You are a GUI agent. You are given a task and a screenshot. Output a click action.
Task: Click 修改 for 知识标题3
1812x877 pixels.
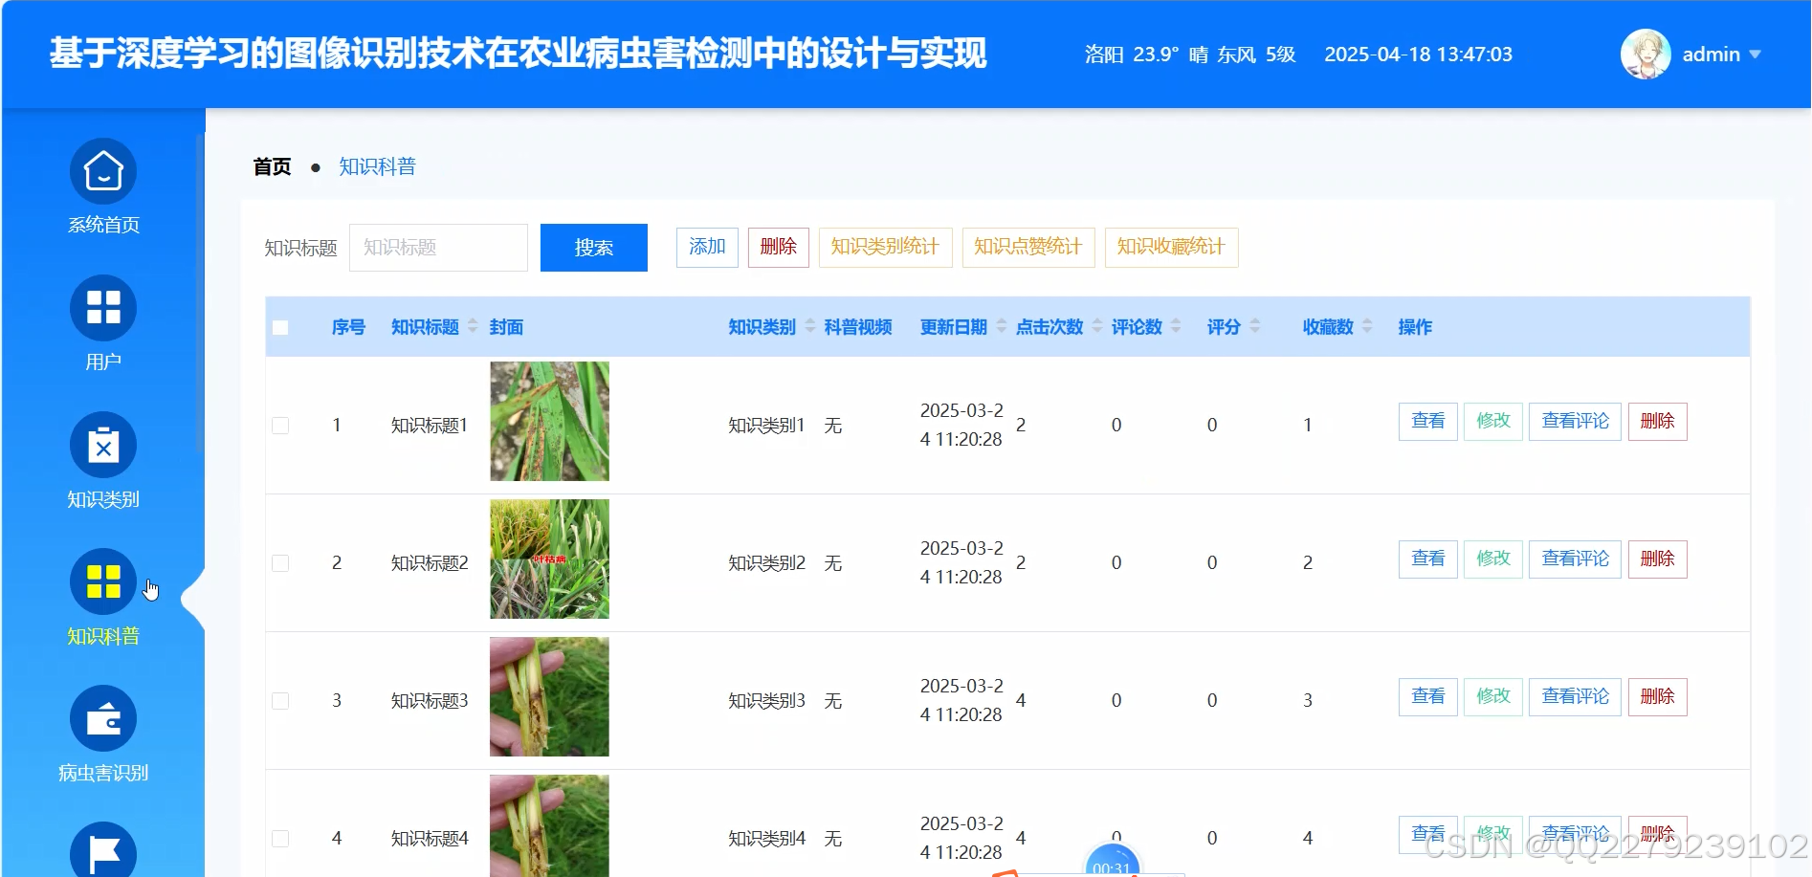[x=1493, y=696]
